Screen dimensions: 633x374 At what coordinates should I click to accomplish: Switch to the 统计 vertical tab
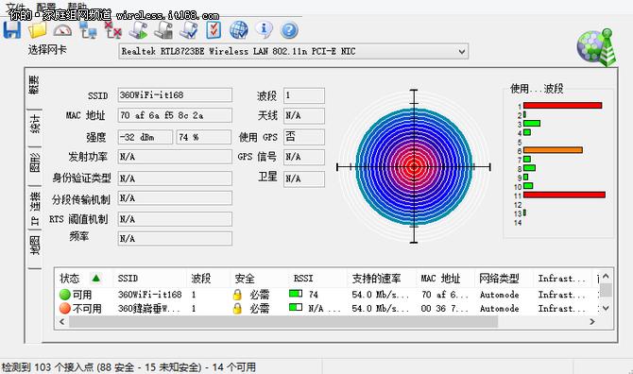[34, 125]
